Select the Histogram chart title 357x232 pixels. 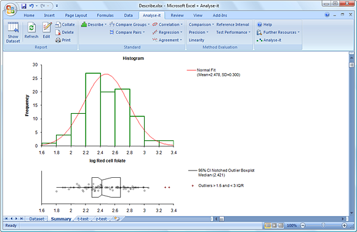click(x=133, y=58)
